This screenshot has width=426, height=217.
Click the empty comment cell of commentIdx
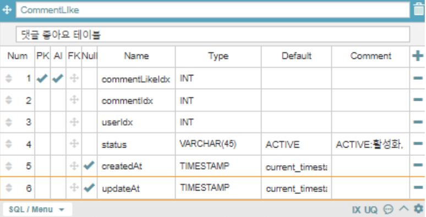coord(370,100)
